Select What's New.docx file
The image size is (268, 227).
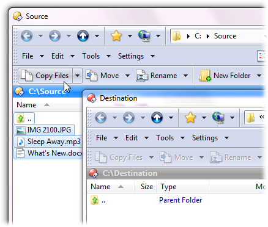pos(48,153)
